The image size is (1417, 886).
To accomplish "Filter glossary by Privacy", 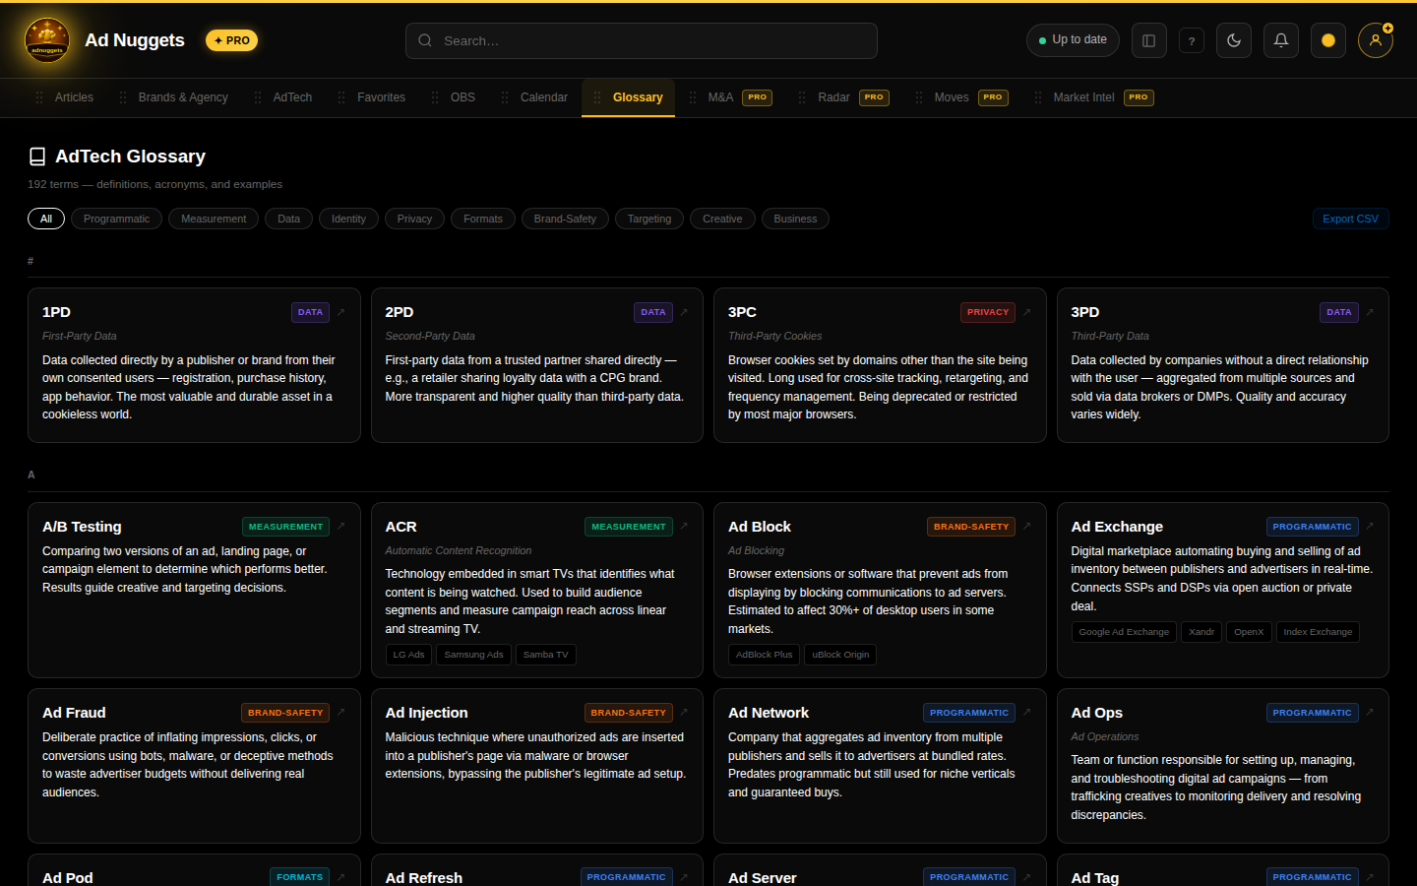I will (x=414, y=219).
